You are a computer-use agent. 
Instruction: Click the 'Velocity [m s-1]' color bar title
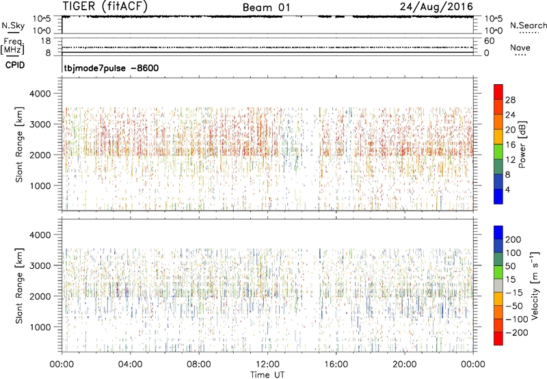[535, 285]
